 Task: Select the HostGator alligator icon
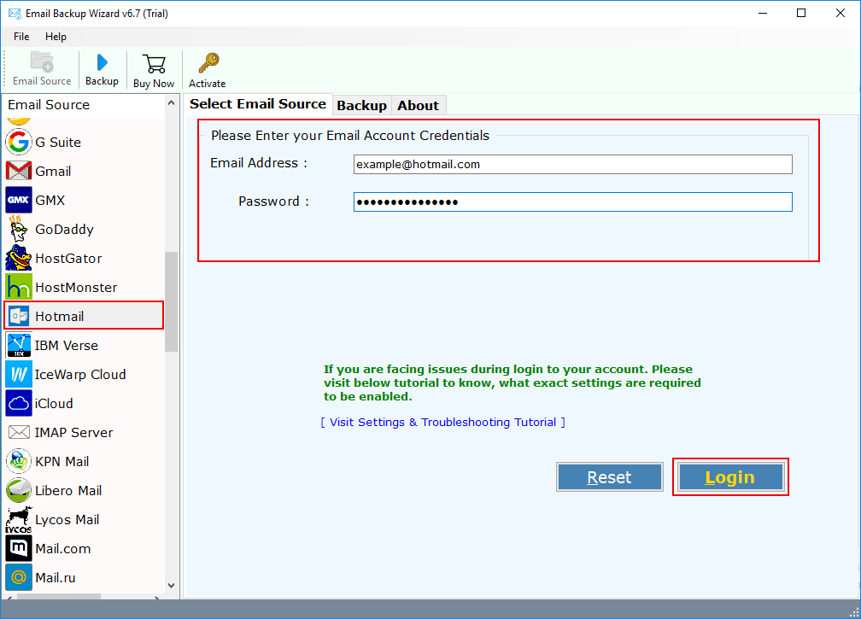[19, 258]
